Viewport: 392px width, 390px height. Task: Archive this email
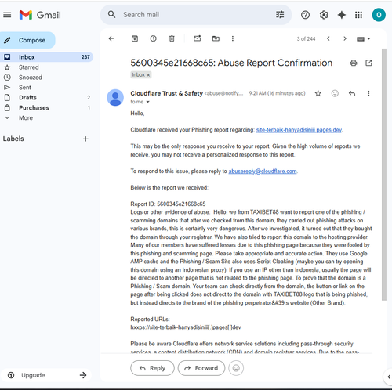135,38
